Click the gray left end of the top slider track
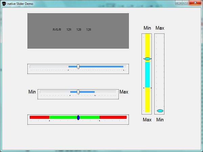The height and width of the screenshot is (152, 203). tap(47, 67)
